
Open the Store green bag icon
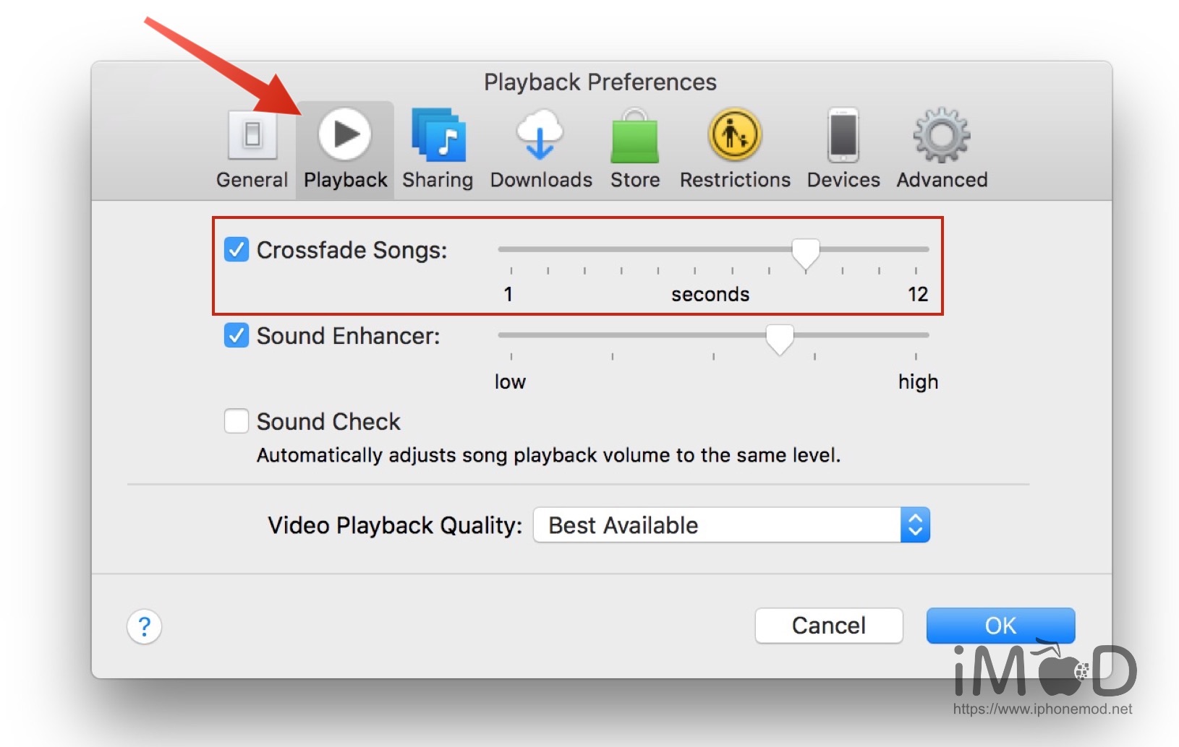634,137
